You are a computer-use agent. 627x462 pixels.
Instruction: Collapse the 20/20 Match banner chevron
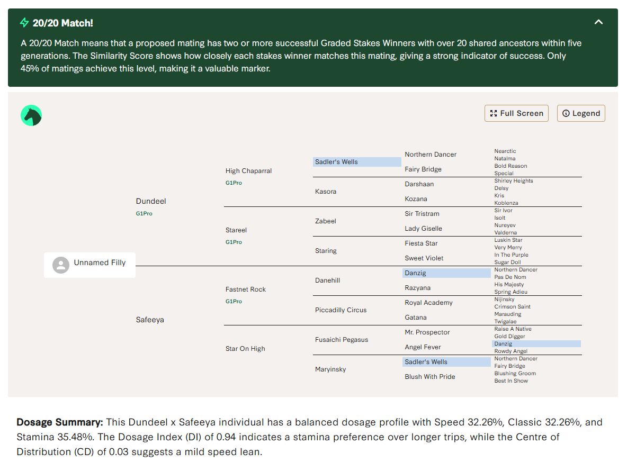point(598,22)
